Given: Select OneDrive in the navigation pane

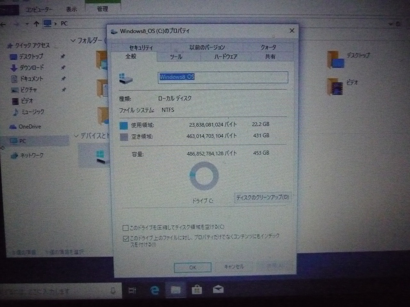Looking at the screenshot, I should coord(29,127).
